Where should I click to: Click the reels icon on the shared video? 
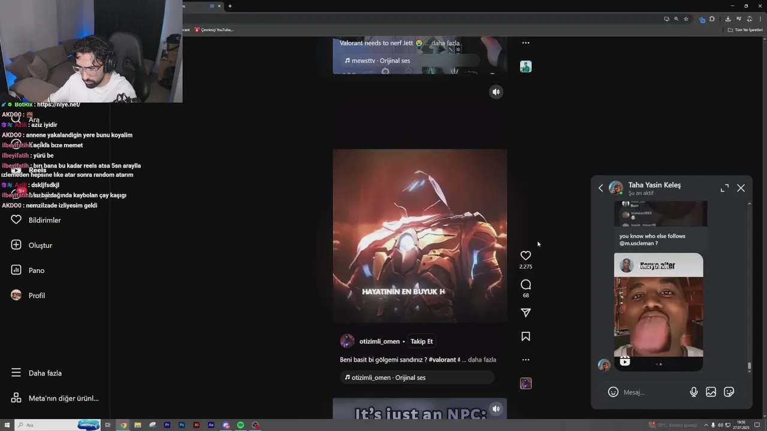coord(625,362)
